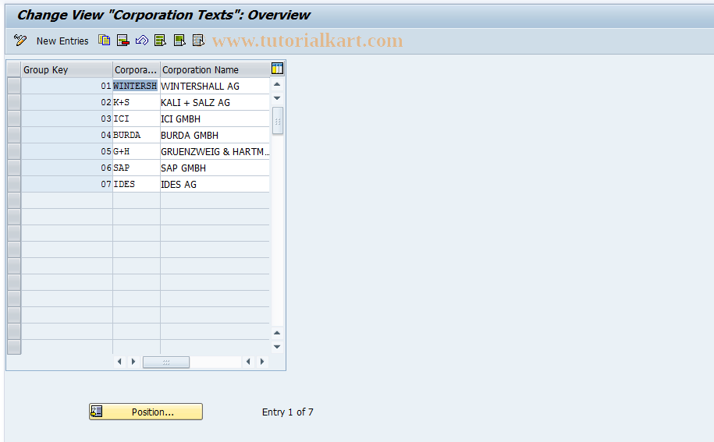Click the SAP GMBH name field
Viewport: 714px width, 442px height.
click(x=215, y=168)
